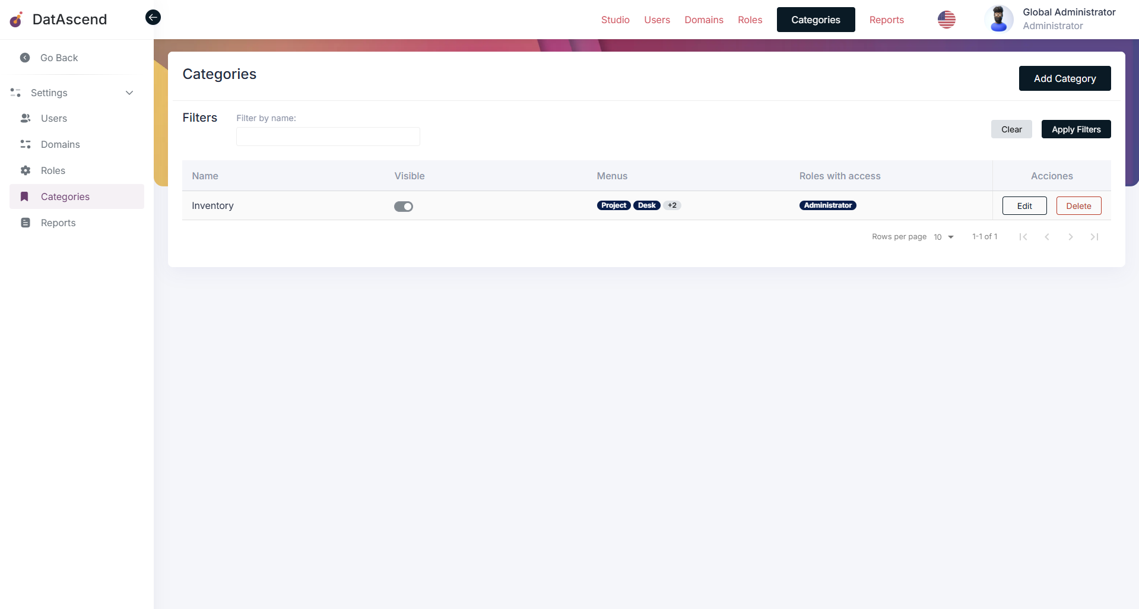Click the Add Category button
The height and width of the screenshot is (609, 1139).
point(1064,78)
